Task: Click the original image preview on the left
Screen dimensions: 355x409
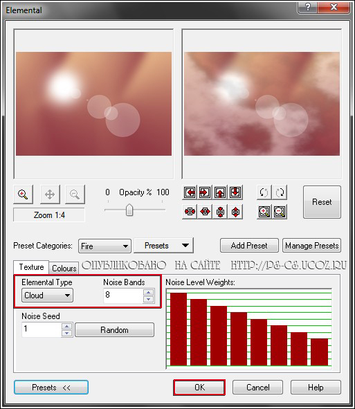Action: coord(93,104)
